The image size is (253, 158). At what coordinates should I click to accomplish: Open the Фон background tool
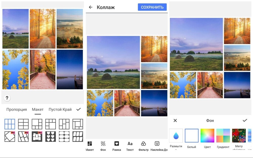[103, 145]
